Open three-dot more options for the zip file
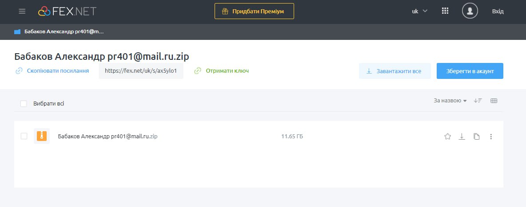Image resolution: width=526 pixels, height=207 pixels. tap(491, 137)
